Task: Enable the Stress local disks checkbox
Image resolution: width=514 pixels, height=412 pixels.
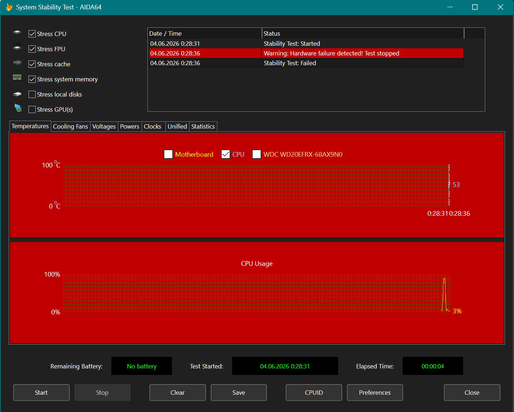Action: pos(32,94)
